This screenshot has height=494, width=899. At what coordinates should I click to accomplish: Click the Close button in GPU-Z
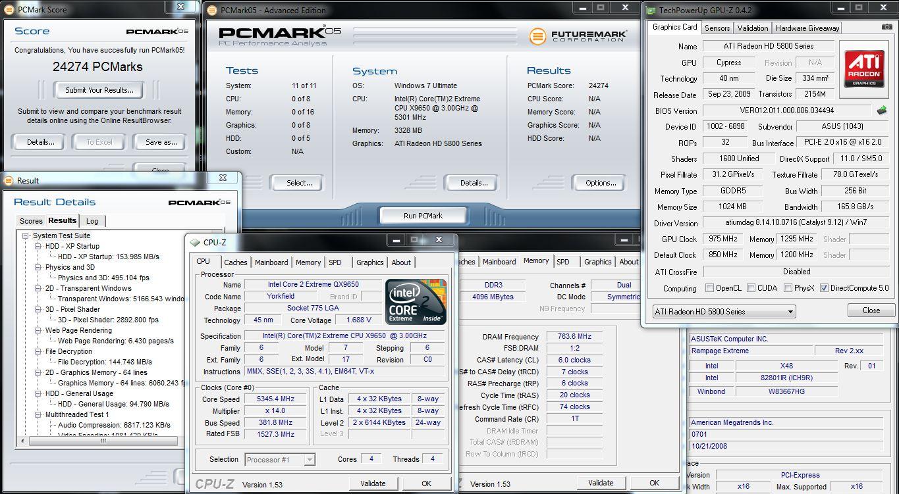(871, 310)
